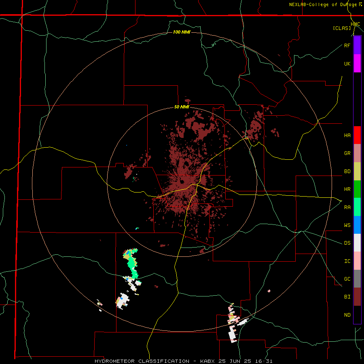
Task: Click the HHC product label
Action: (356, 24)
